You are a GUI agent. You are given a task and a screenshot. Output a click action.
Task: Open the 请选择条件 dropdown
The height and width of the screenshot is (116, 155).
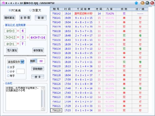click(16, 62)
